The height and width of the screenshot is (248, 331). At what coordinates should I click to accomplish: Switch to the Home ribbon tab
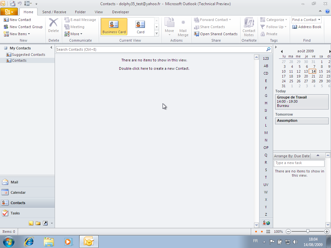coord(28,12)
